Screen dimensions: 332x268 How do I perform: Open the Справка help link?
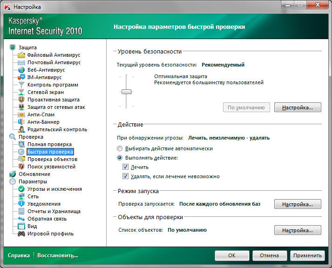(18, 255)
